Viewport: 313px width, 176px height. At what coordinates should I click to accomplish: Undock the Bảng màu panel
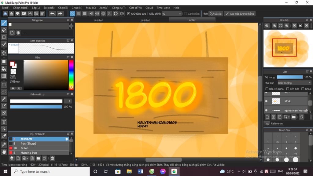point(68,20)
